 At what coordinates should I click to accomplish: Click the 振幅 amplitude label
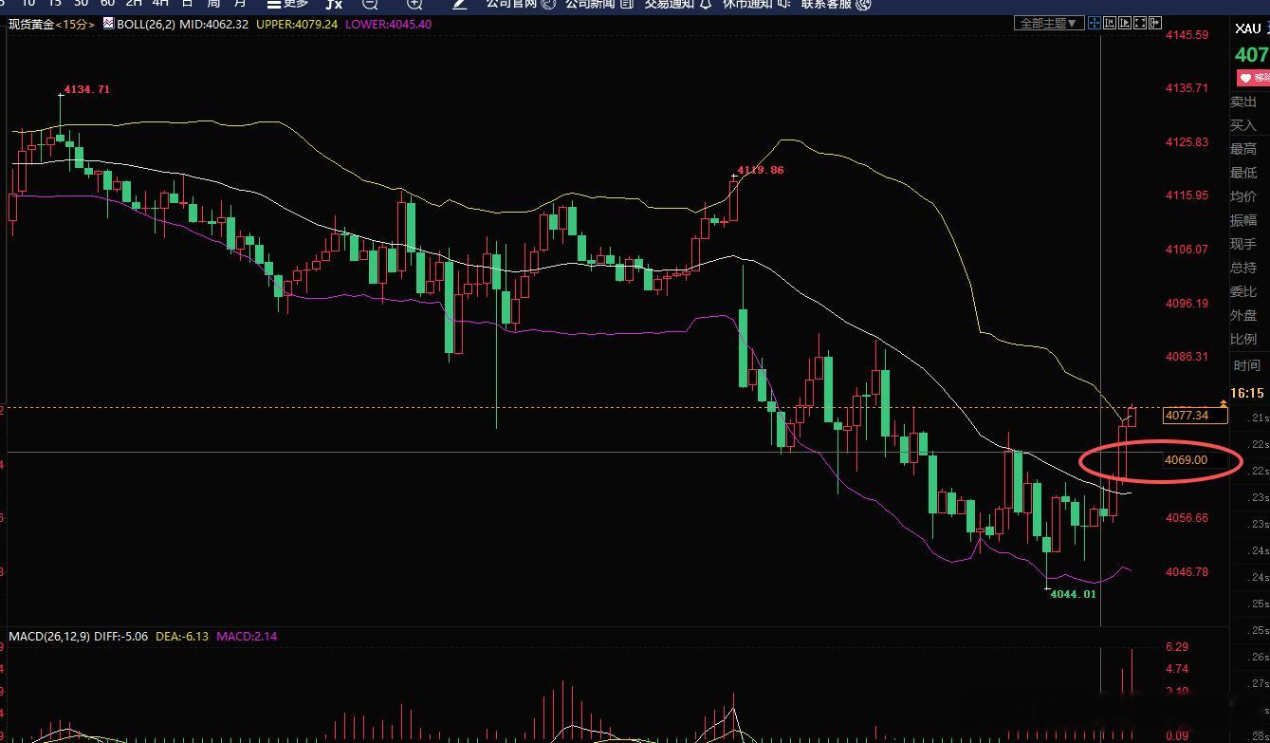pos(1243,220)
